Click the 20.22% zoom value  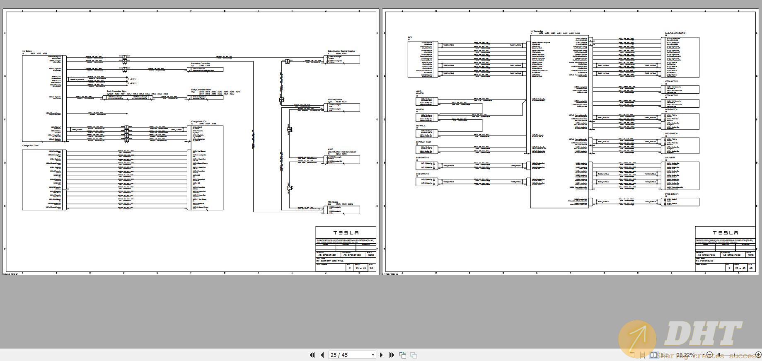[x=685, y=355]
